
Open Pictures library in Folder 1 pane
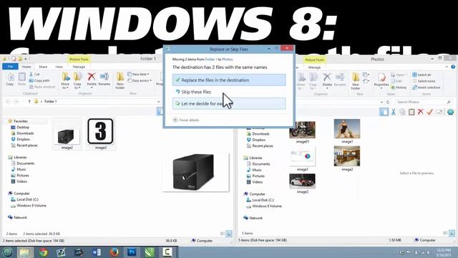click(x=23, y=176)
